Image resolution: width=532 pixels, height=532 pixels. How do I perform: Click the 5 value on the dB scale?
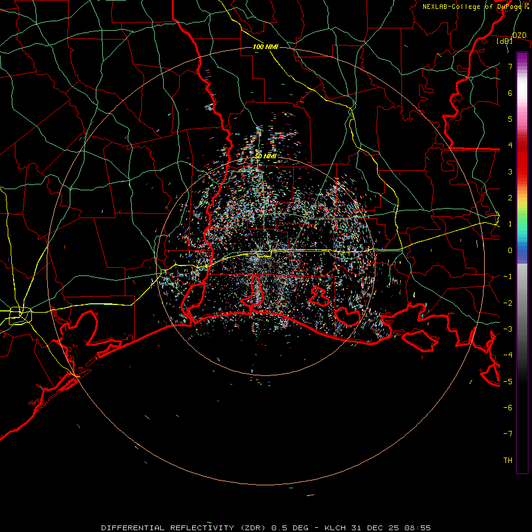pyautogui.click(x=510, y=119)
